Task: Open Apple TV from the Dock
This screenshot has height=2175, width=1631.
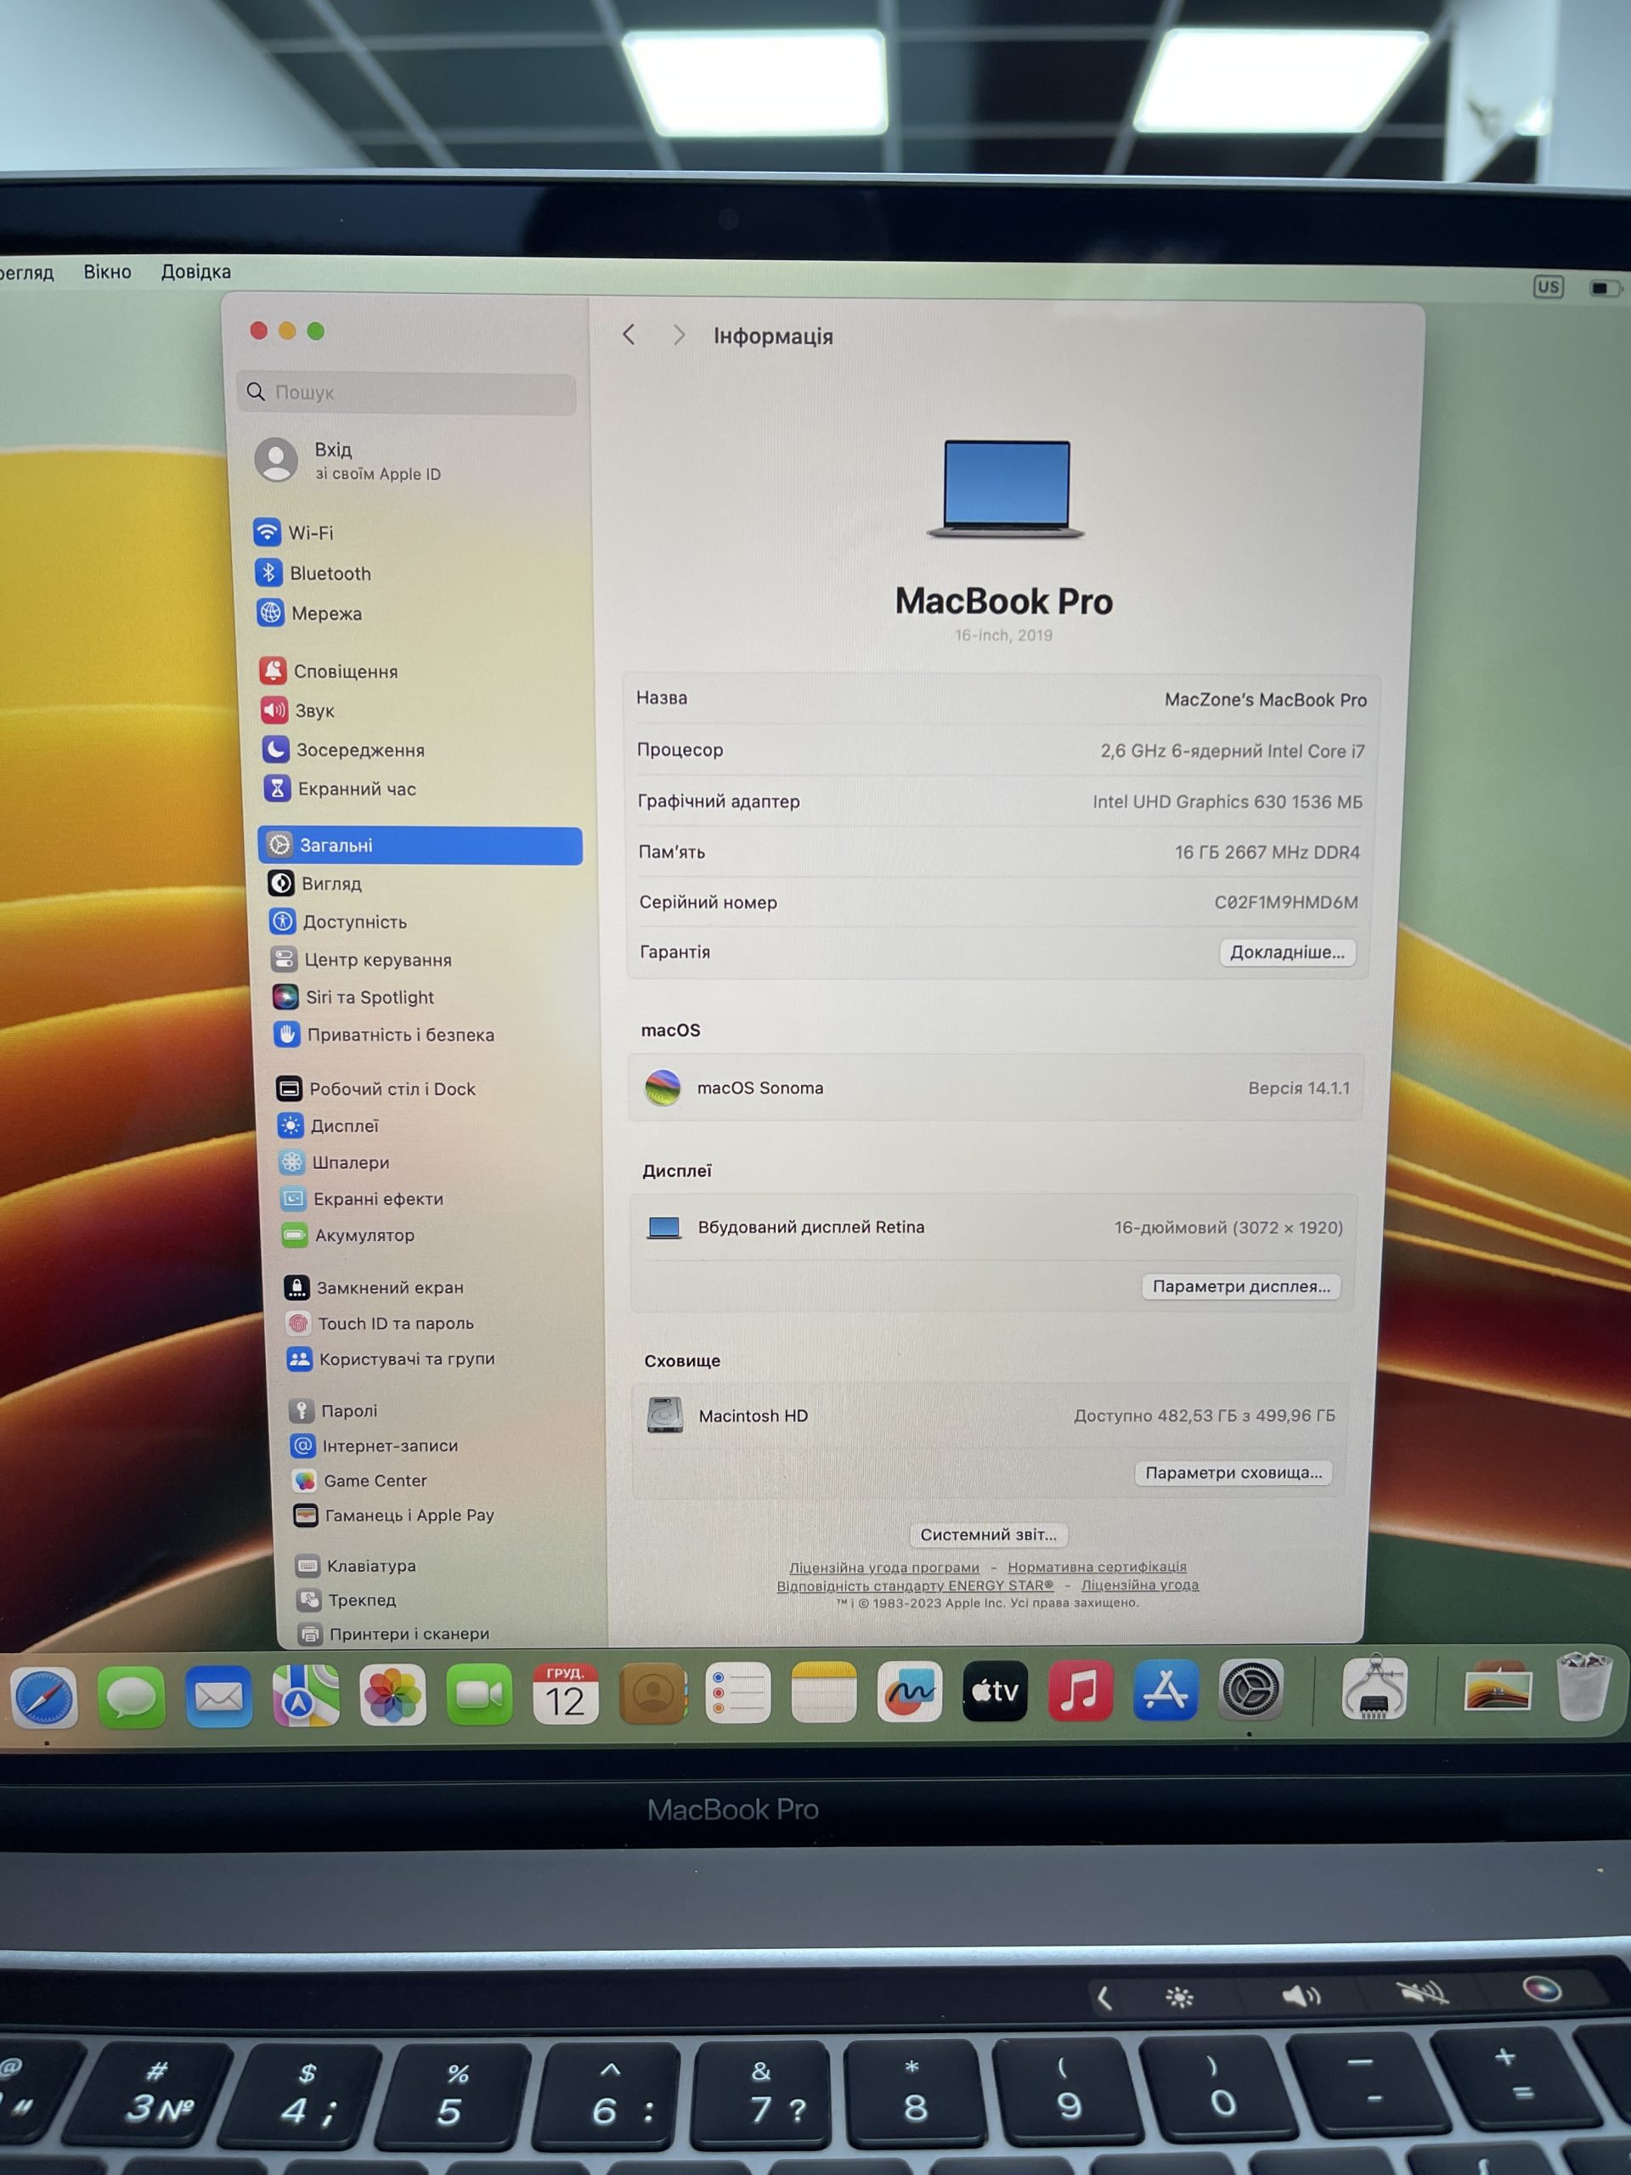Action: click(995, 1692)
